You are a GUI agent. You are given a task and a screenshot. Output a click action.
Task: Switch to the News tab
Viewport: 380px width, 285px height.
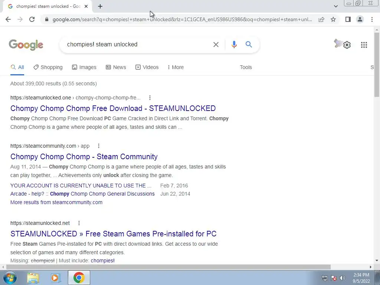pos(116,68)
